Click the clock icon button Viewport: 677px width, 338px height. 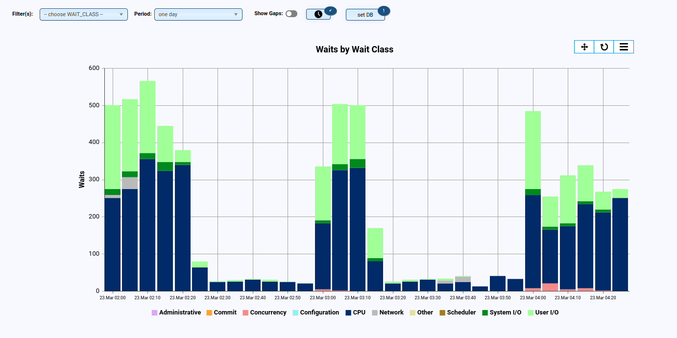317,14
